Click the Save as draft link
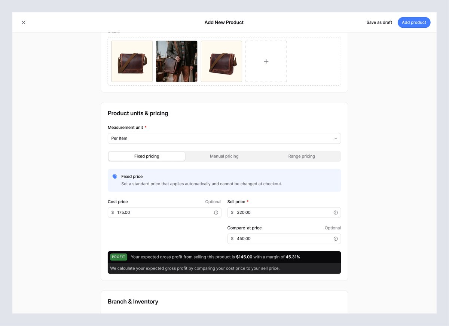Image resolution: width=449 pixels, height=326 pixels. [379, 22]
